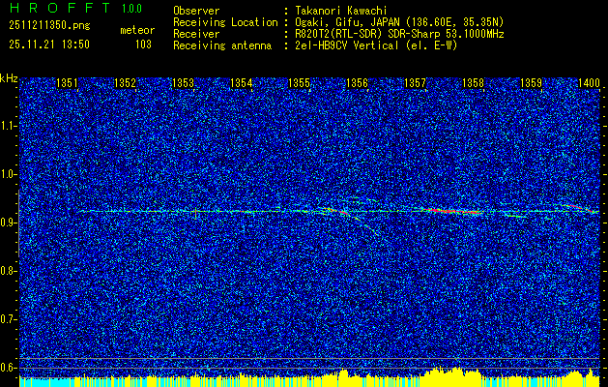The width and height of the screenshot is (608, 387).
Task: Click the Receiving Location label
Action: point(225,22)
